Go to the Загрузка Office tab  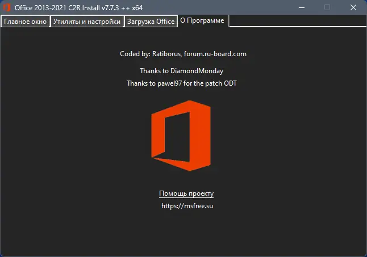tap(151, 22)
